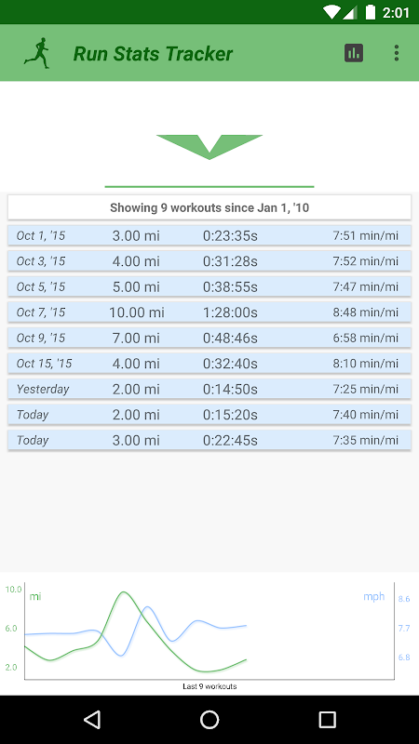This screenshot has width=419, height=744.
Task: Expand the green downward arrow panel
Action: coord(209,147)
